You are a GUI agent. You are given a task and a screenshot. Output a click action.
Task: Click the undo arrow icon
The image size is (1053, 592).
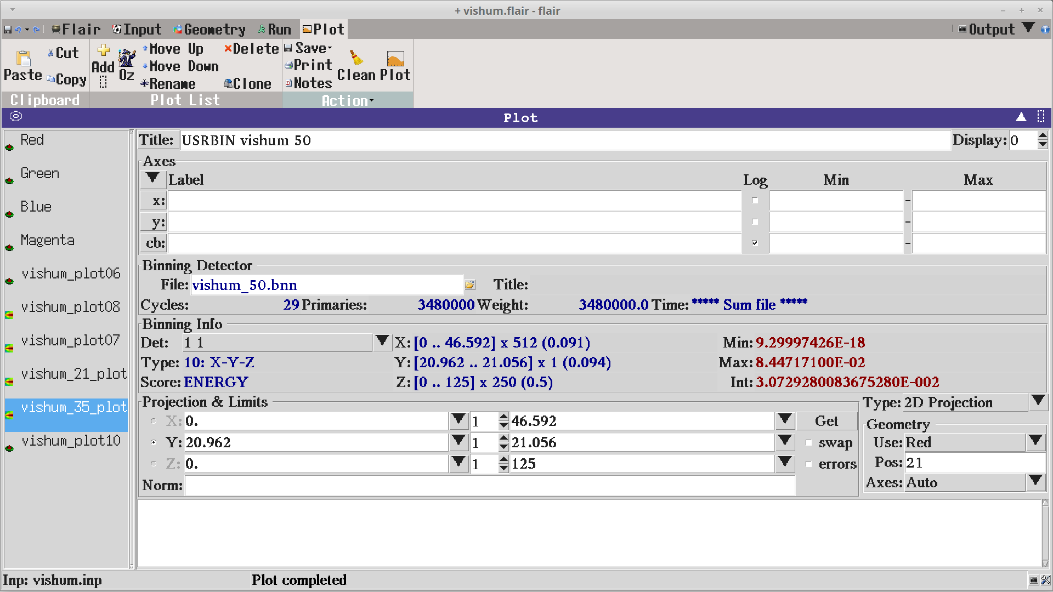pos(18,30)
